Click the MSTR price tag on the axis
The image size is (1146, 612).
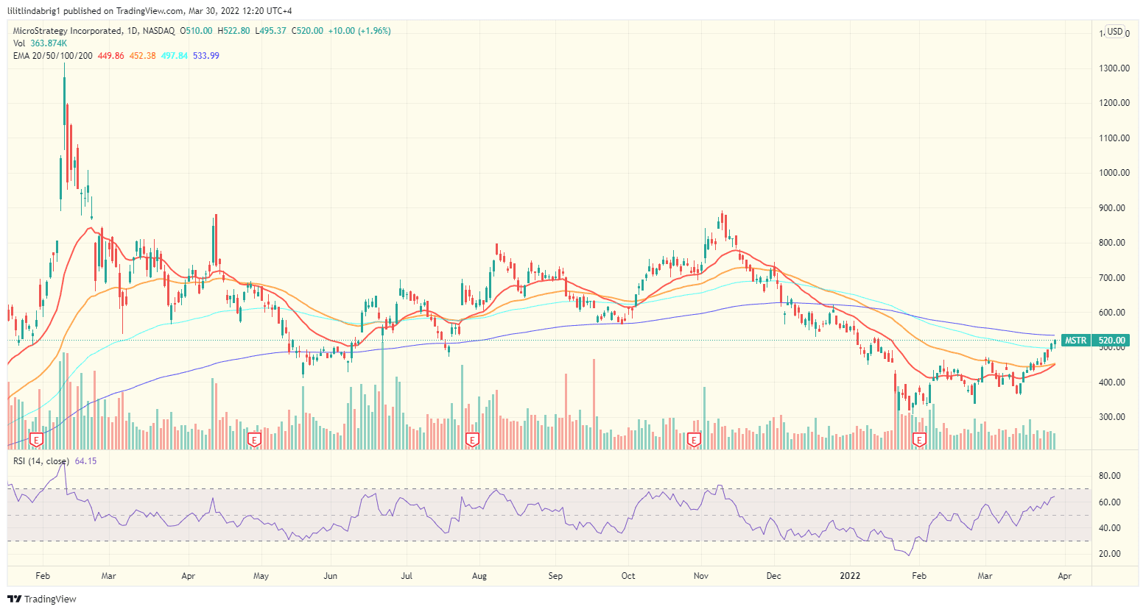pyautogui.click(x=1078, y=340)
